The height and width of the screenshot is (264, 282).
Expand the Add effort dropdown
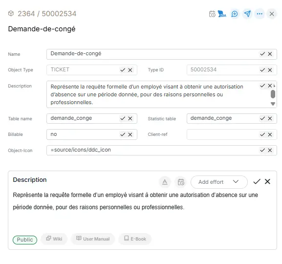219,182
